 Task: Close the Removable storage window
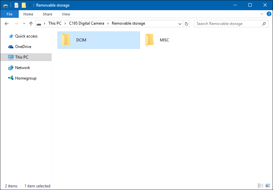(265, 5)
